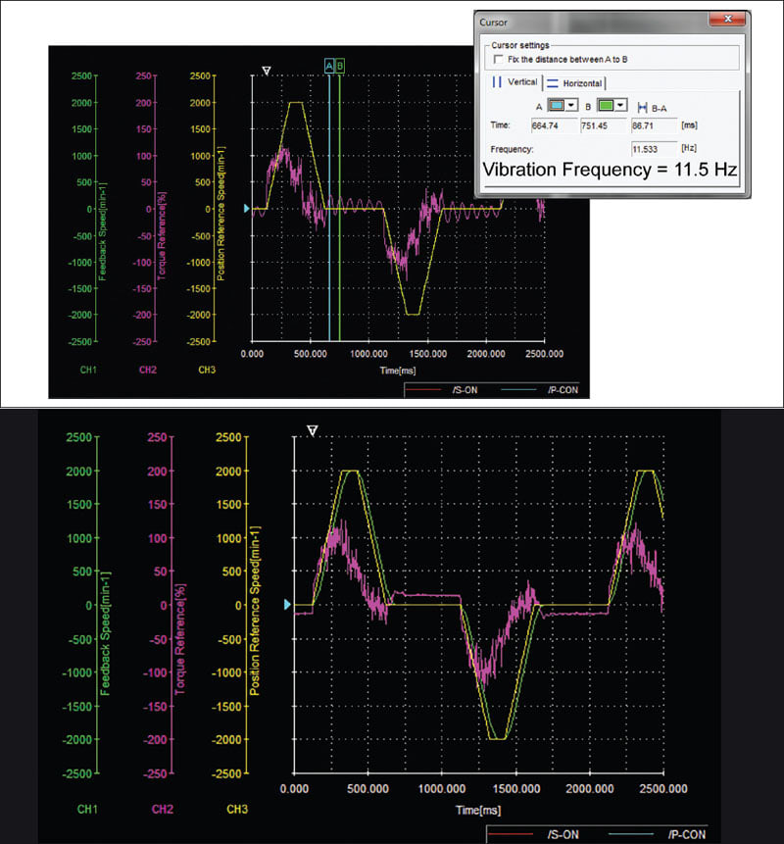Click the B cursor marker on graph

[339, 66]
